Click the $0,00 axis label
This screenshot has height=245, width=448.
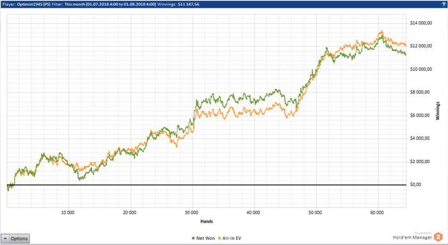415,184
